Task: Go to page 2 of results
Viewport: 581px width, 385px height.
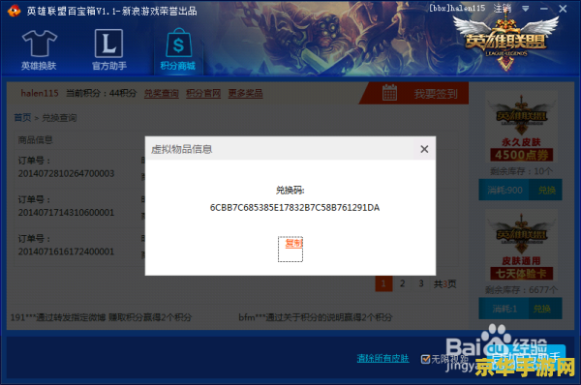Action: (x=403, y=284)
